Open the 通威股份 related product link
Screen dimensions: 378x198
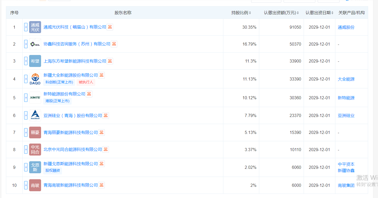pyautogui.click(x=346, y=27)
